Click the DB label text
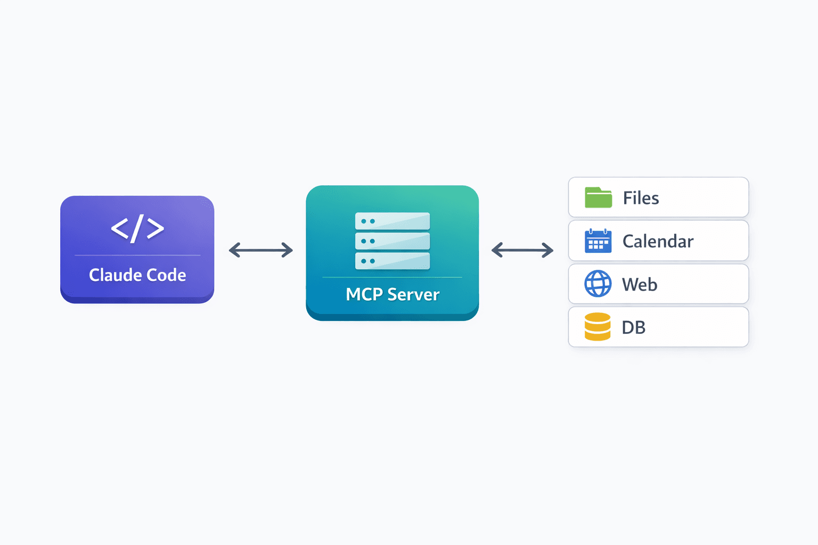The width and height of the screenshot is (818, 545). tap(634, 327)
